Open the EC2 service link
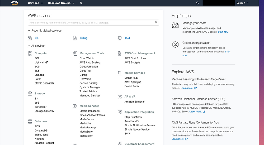The height and width of the screenshot is (145, 264). click(x=37, y=58)
